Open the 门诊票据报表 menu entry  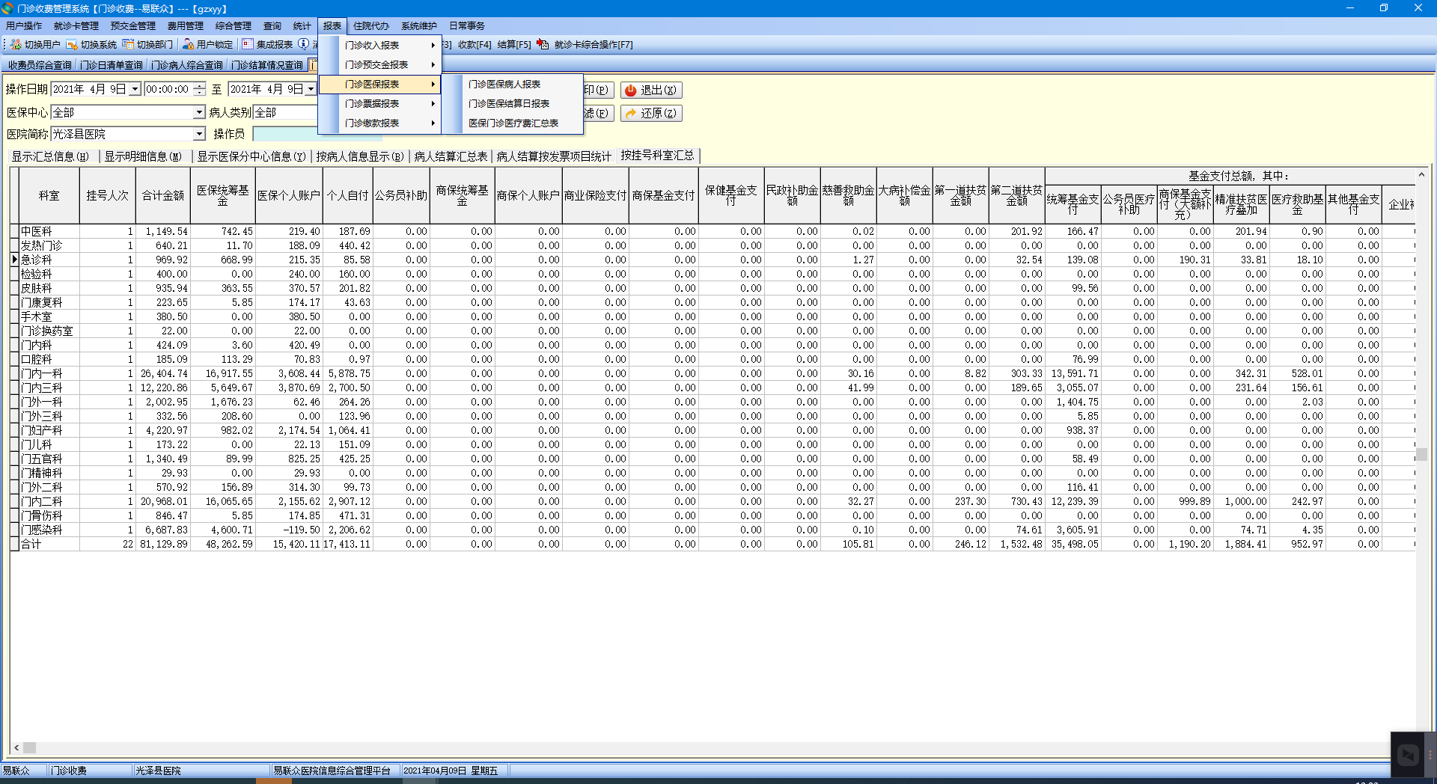point(372,104)
